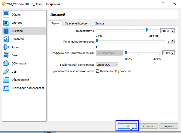Open the Все мониторы scaling dropdown

click(x=109, y=53)
